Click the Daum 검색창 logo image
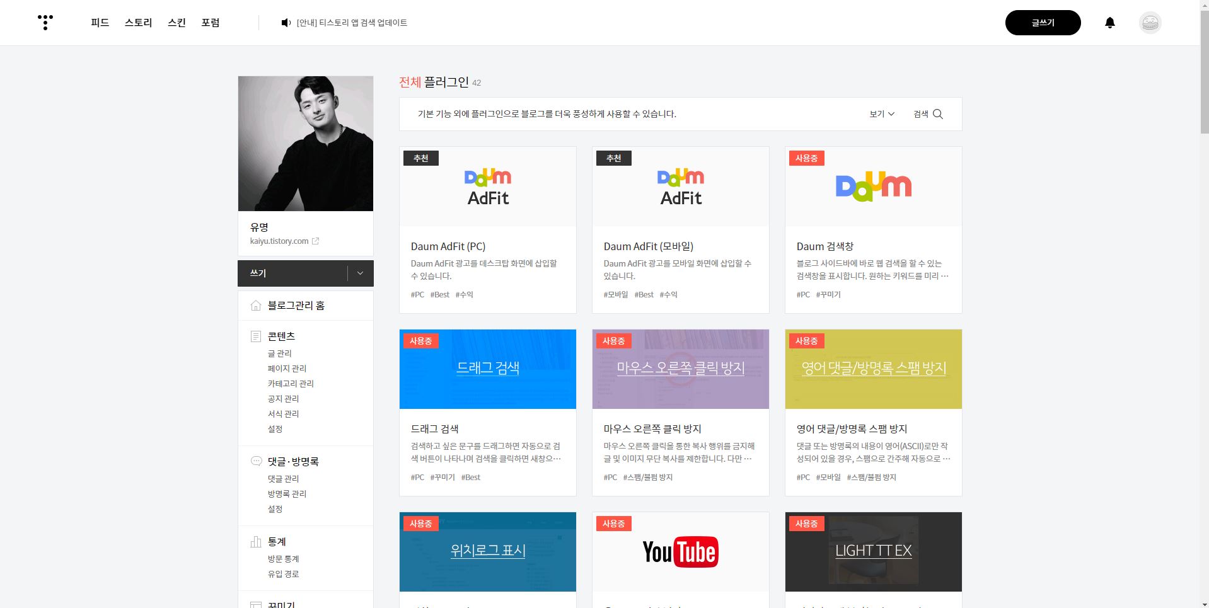The image size is (1209, 608). click(874, 186)
